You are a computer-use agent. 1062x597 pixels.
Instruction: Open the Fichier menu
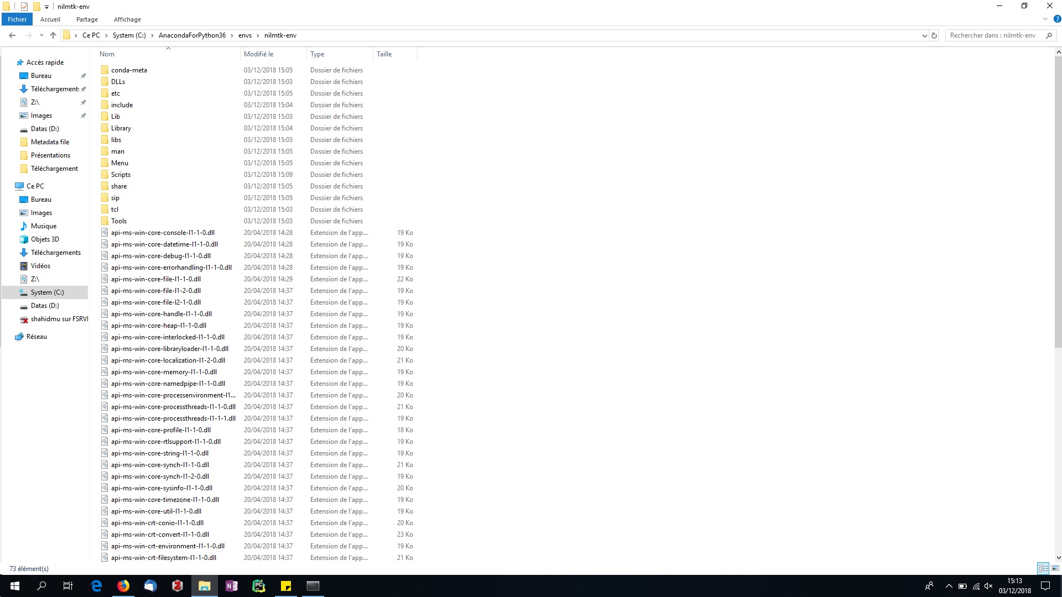(x=17, y=19)
